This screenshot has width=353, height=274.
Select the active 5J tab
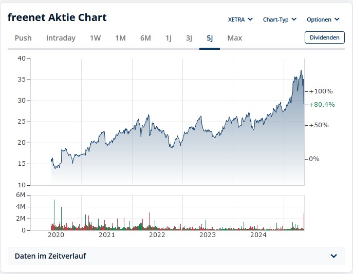(x=210, y=38)
